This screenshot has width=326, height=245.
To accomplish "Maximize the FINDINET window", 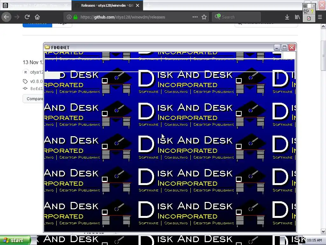I will pyautogui.click(x=284, y=48).
